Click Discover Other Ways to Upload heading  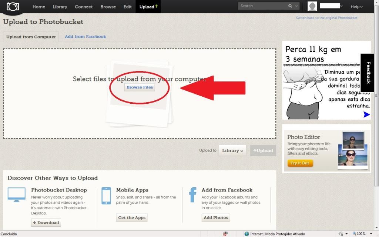coord(53,178)
